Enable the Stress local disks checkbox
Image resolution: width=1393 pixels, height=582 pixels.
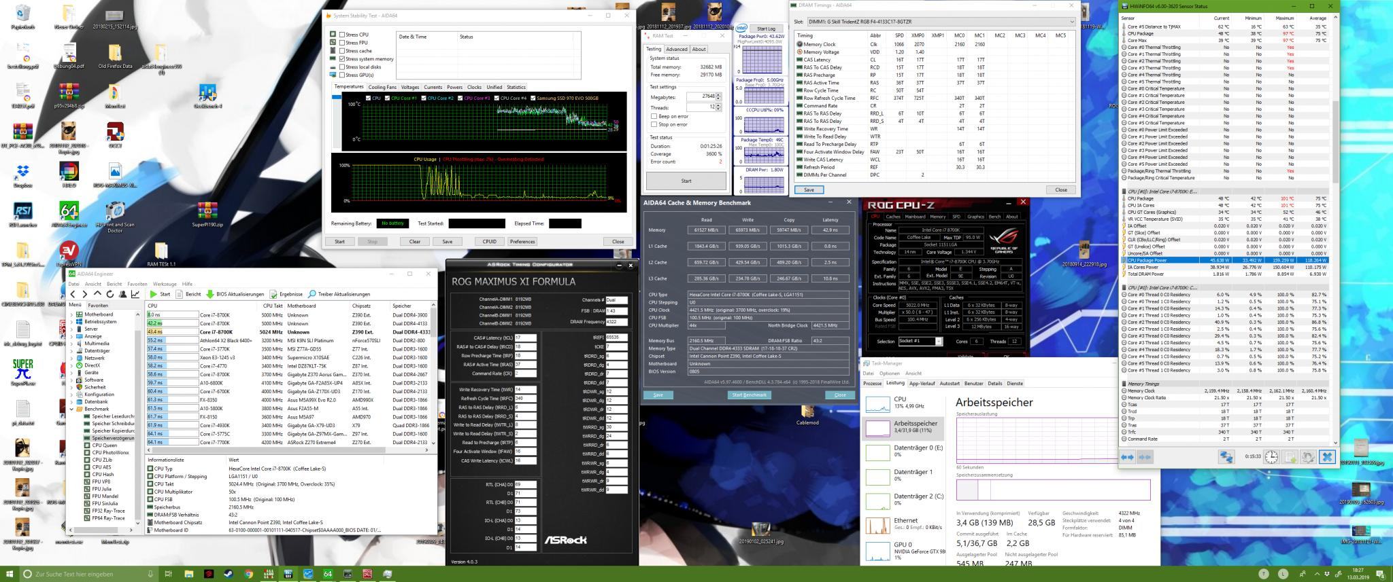[x=342, y=67]
